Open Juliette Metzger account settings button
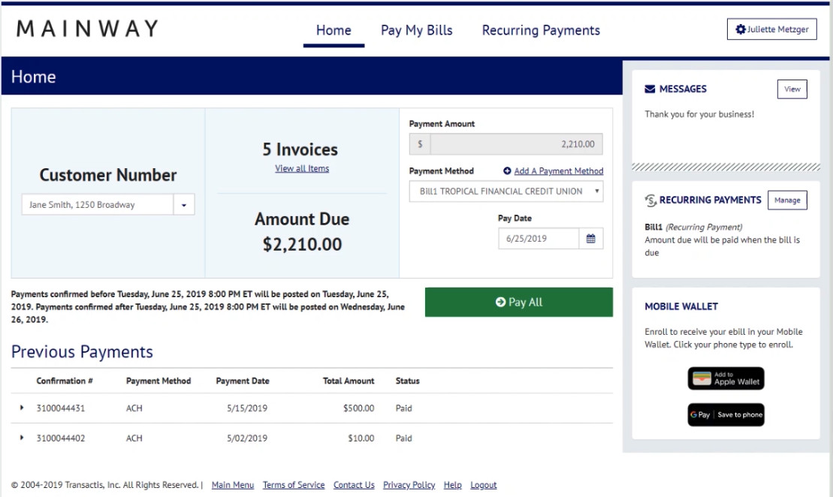The height and width of the screenshot is (497, 833). coord(772,29)
